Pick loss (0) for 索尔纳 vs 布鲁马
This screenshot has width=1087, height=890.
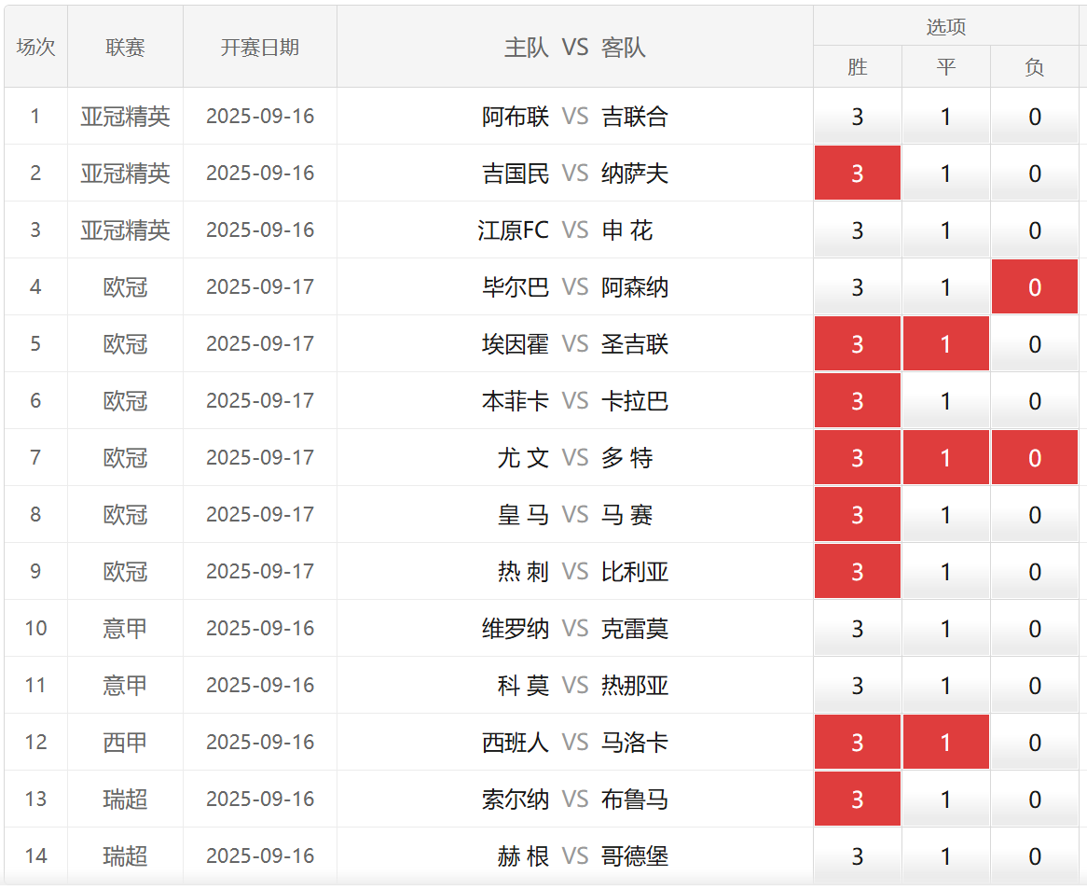(1035, 800)
